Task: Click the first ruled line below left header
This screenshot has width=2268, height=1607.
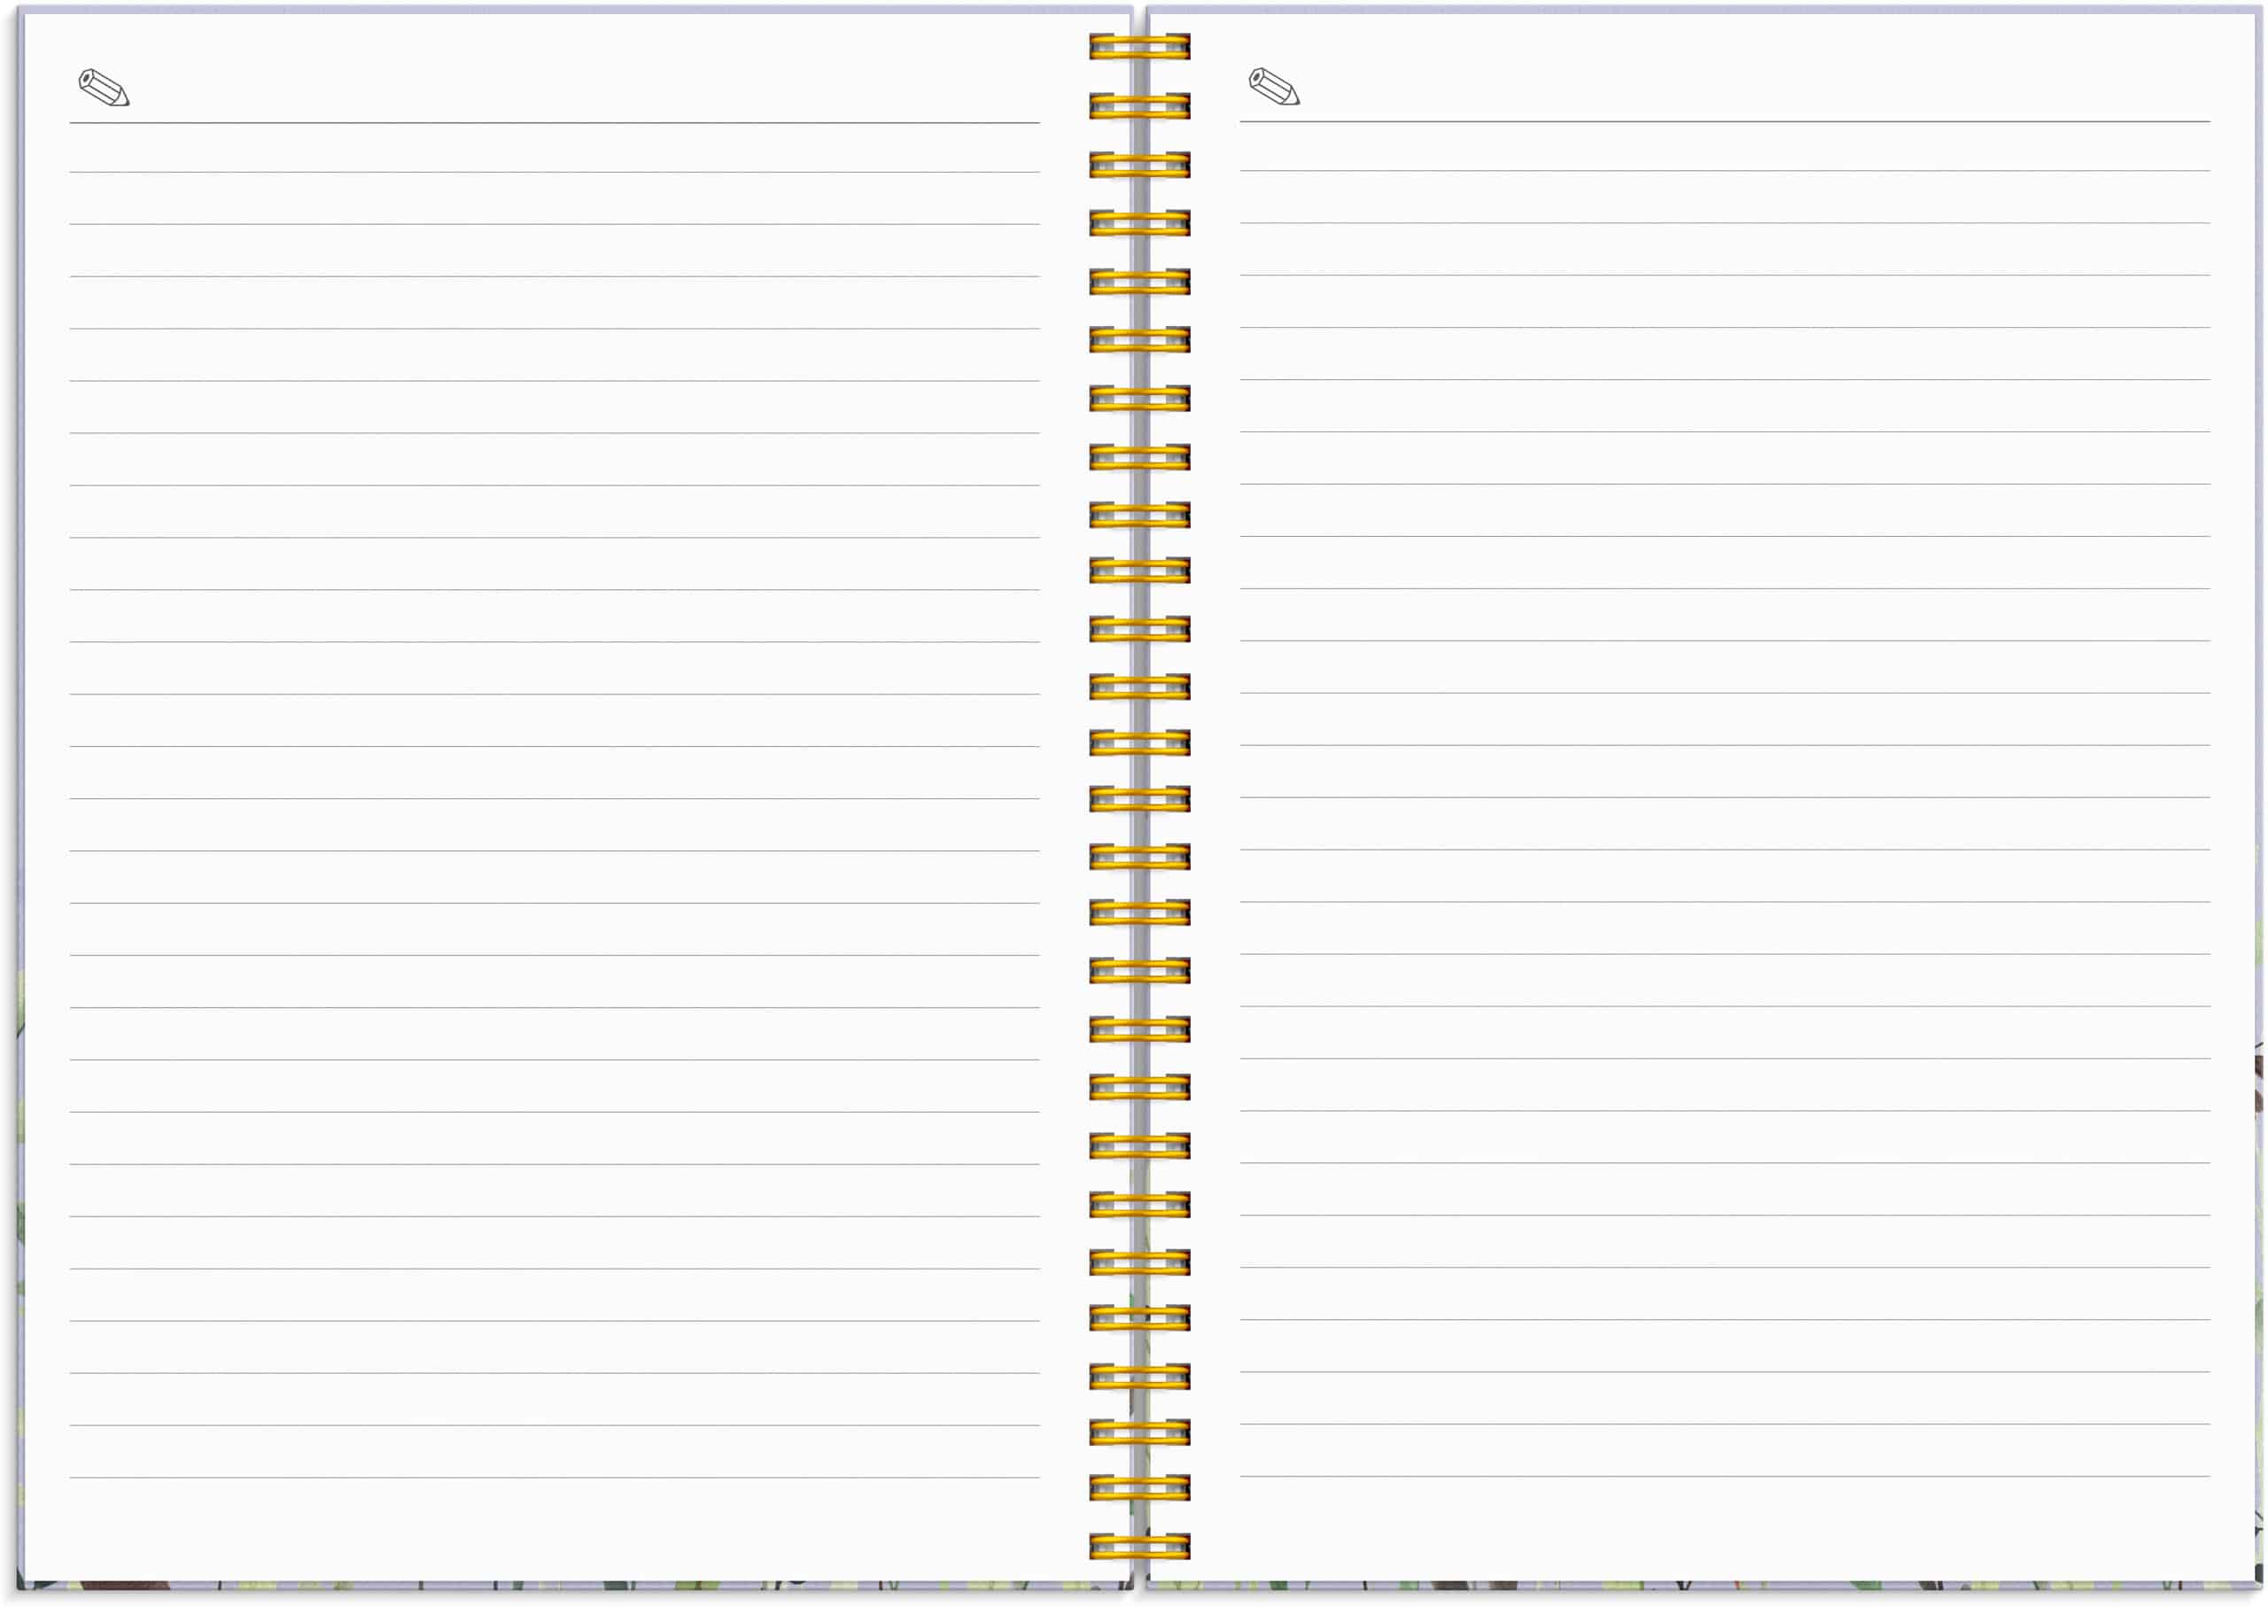Action: coord(554,172)
